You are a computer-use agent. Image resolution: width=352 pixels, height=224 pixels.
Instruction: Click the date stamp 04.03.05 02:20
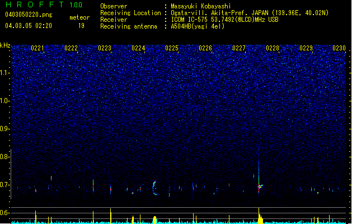coord(29,26)
